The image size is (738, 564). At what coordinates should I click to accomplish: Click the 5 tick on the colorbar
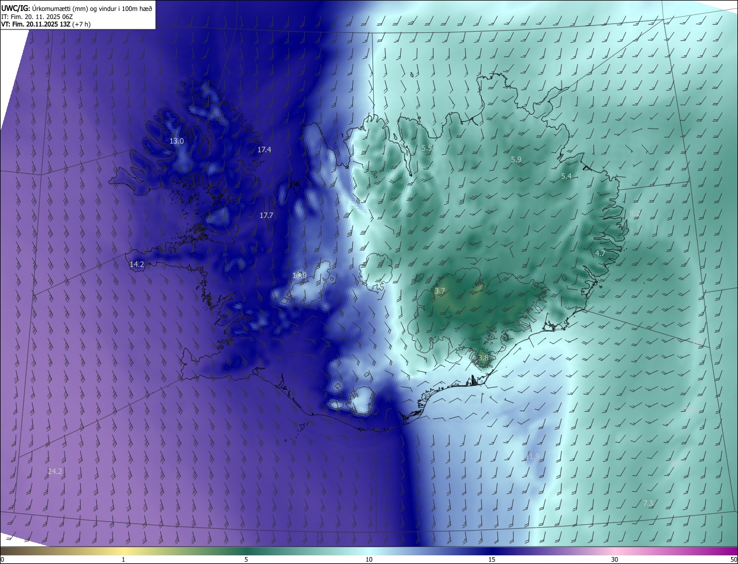[246, 559]
